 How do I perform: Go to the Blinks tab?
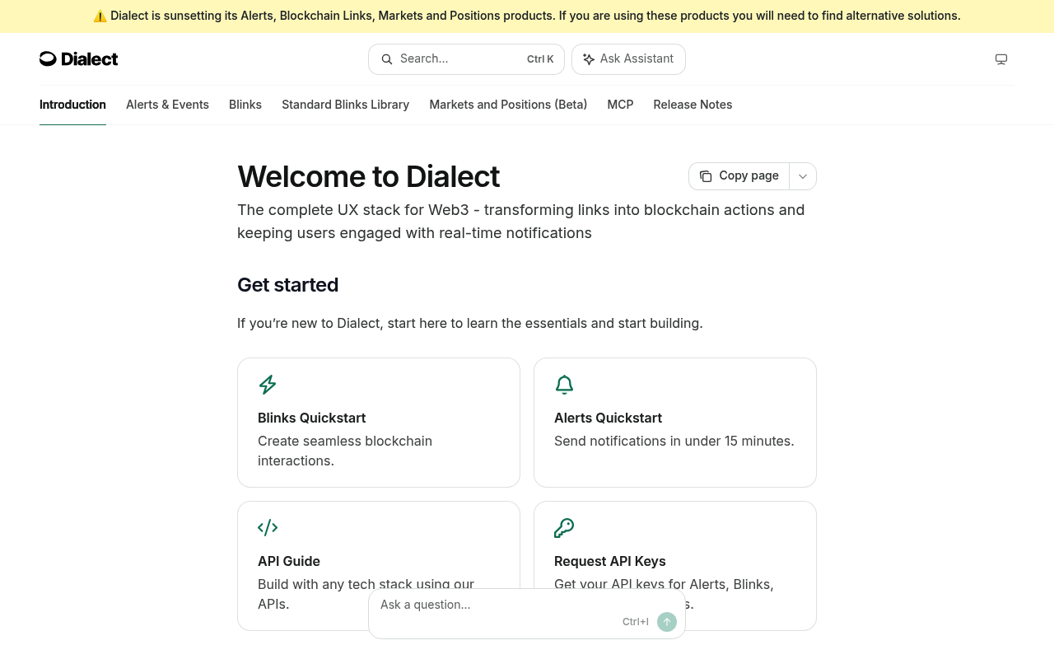tap(245, 105)
